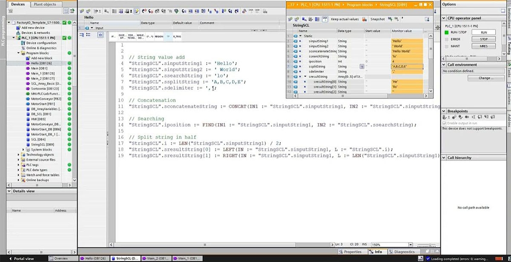This screenshot has width=511, height=262.
Task: Expand Watch and force tables folder
Action: coord(18,175)
